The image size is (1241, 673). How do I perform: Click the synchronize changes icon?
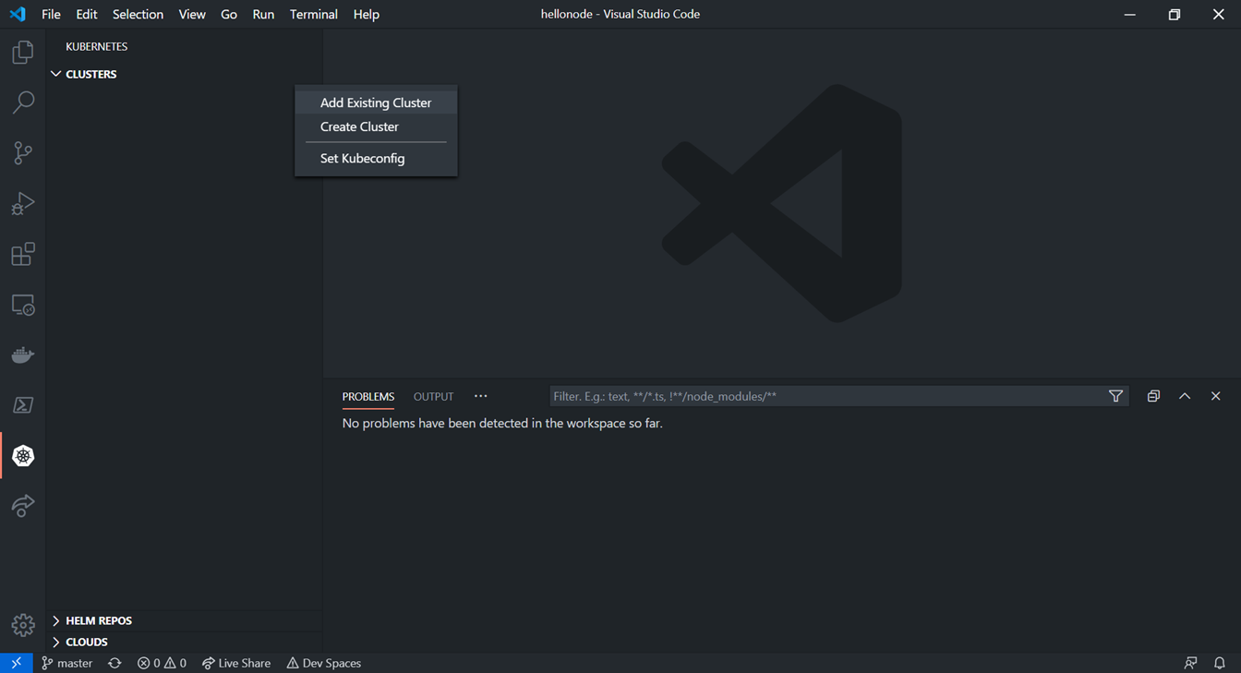click(114, 663)
